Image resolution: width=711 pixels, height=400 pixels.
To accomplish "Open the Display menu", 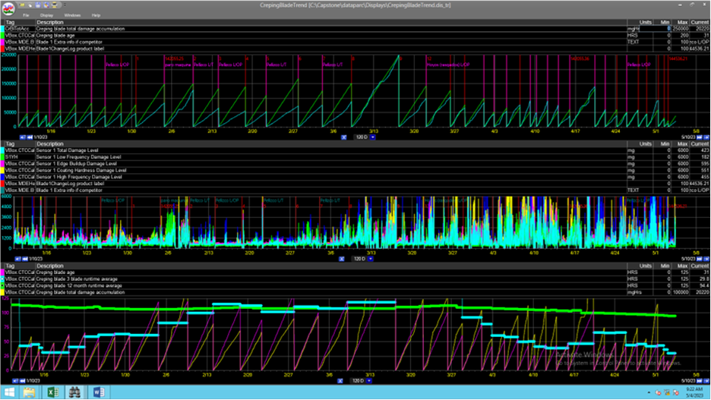I will click(46, 15).
